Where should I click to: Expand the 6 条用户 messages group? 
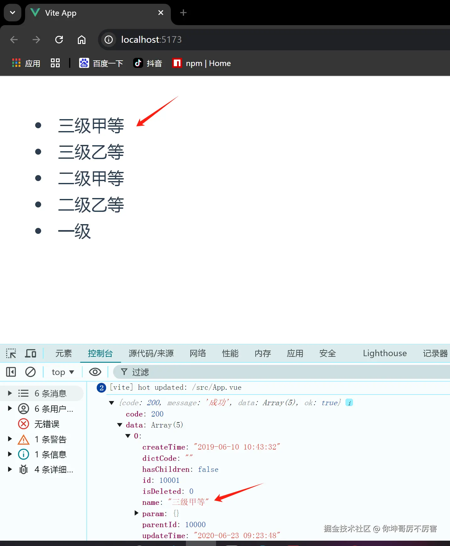pyautogui.click(x=10, y=408)
